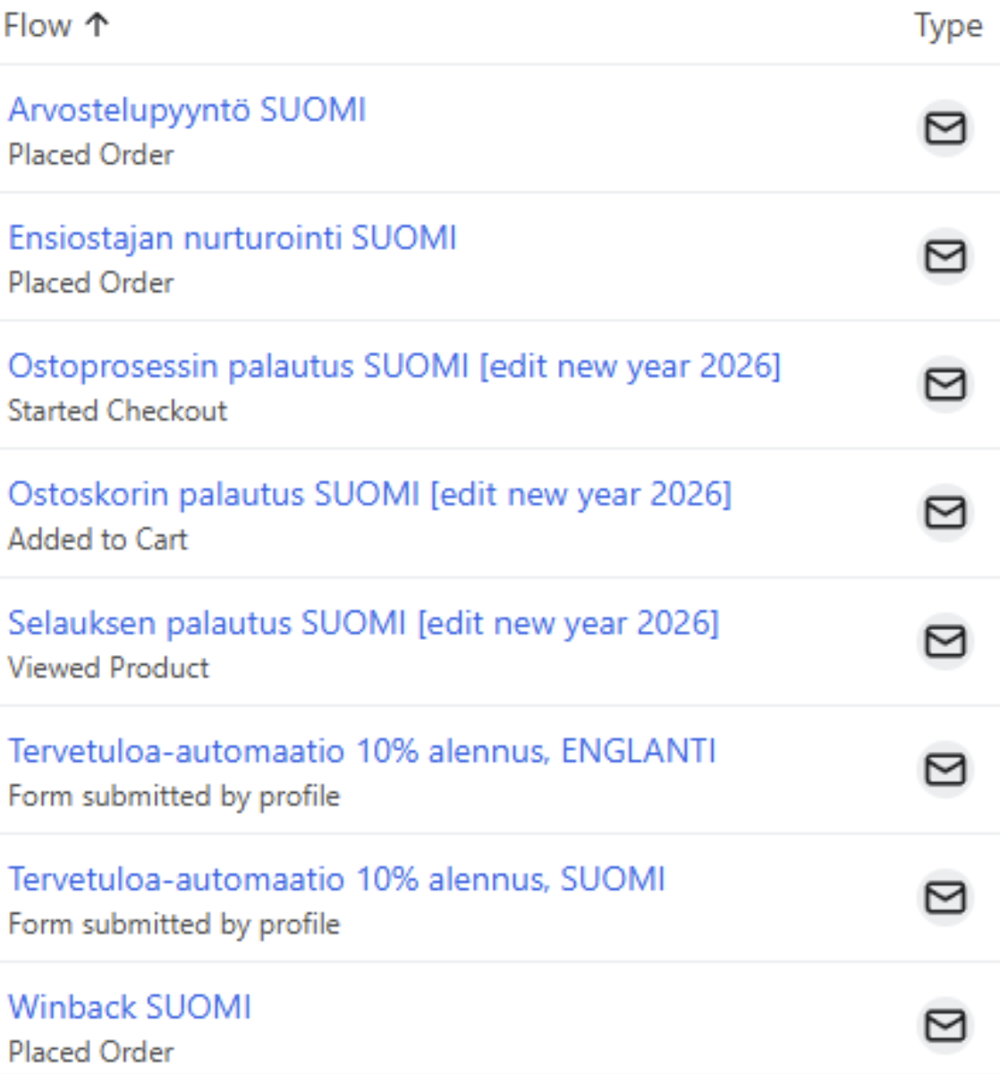The image size is (1000, 1074).
Task: Open the Arvostelupyyntö SUOMI flow
Action: pos(187,110)
